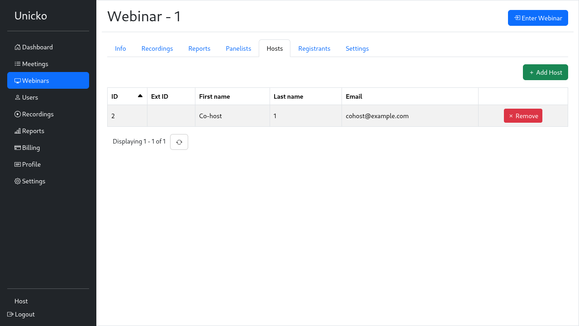Screen dimensions: 579x326
Task: Click the Webinar - 1 page title
Action: [144, 16]
